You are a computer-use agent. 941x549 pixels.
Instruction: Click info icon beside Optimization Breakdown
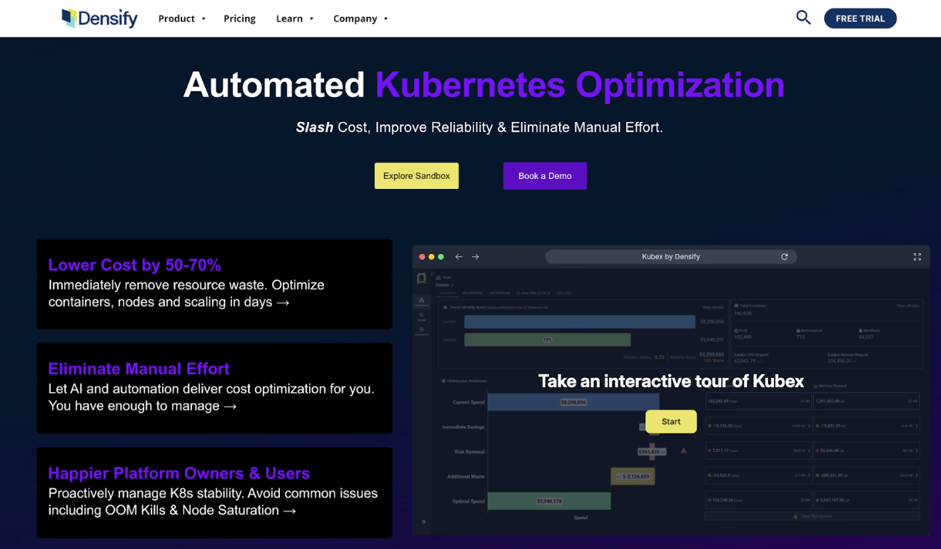pyautogui.click(x=444, y=381)
